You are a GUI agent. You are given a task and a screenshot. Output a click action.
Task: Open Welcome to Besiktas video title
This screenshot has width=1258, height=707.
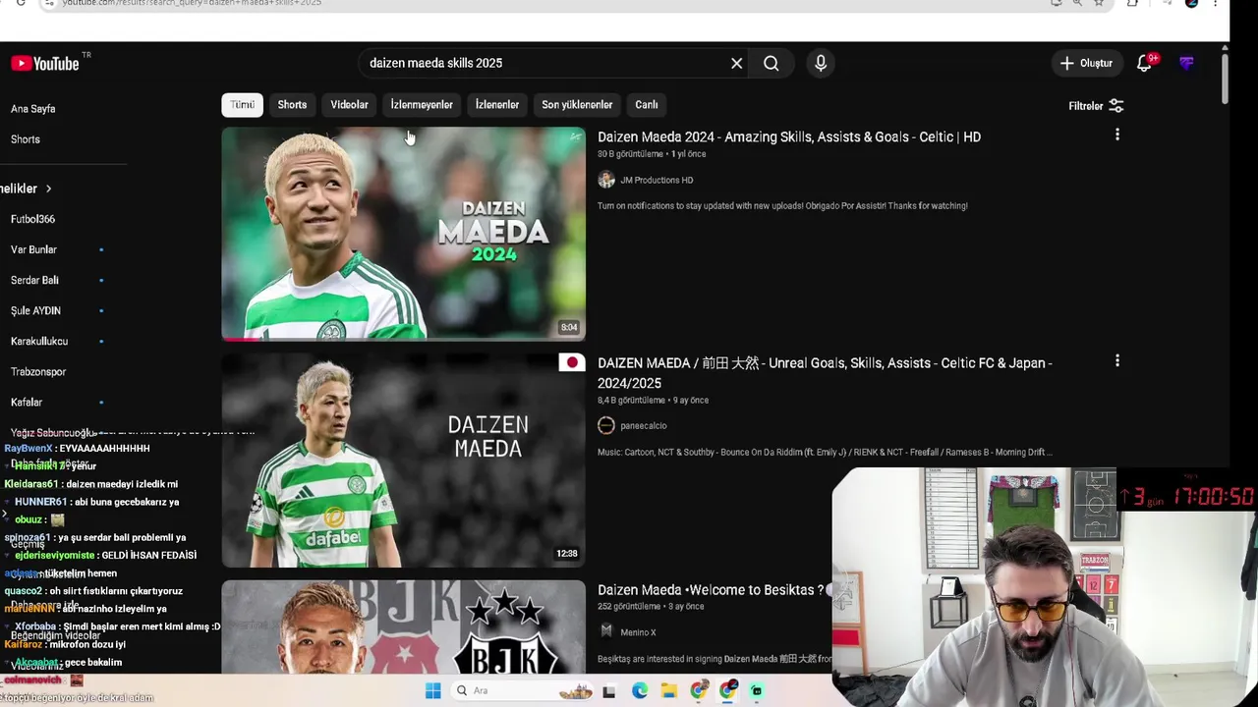[x=711, y=590]
